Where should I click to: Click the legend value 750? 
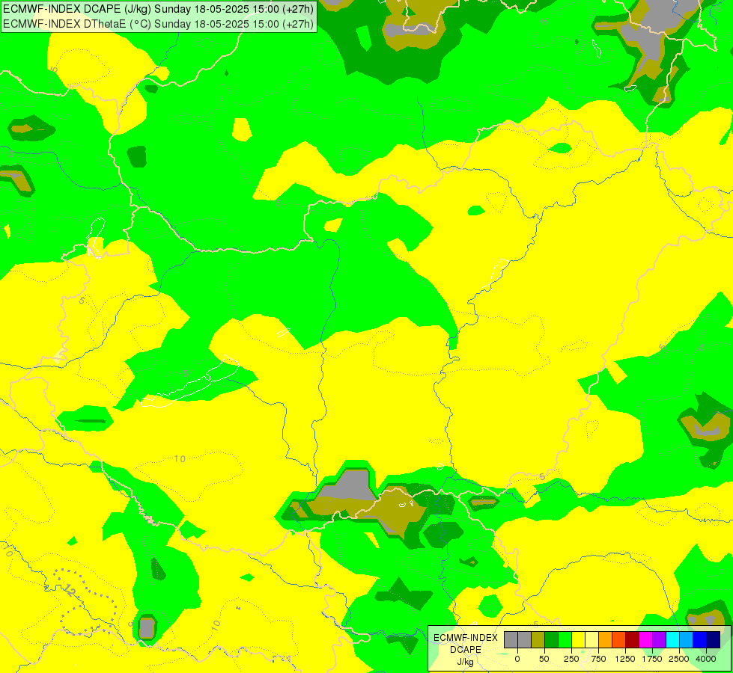coord(598,659)
